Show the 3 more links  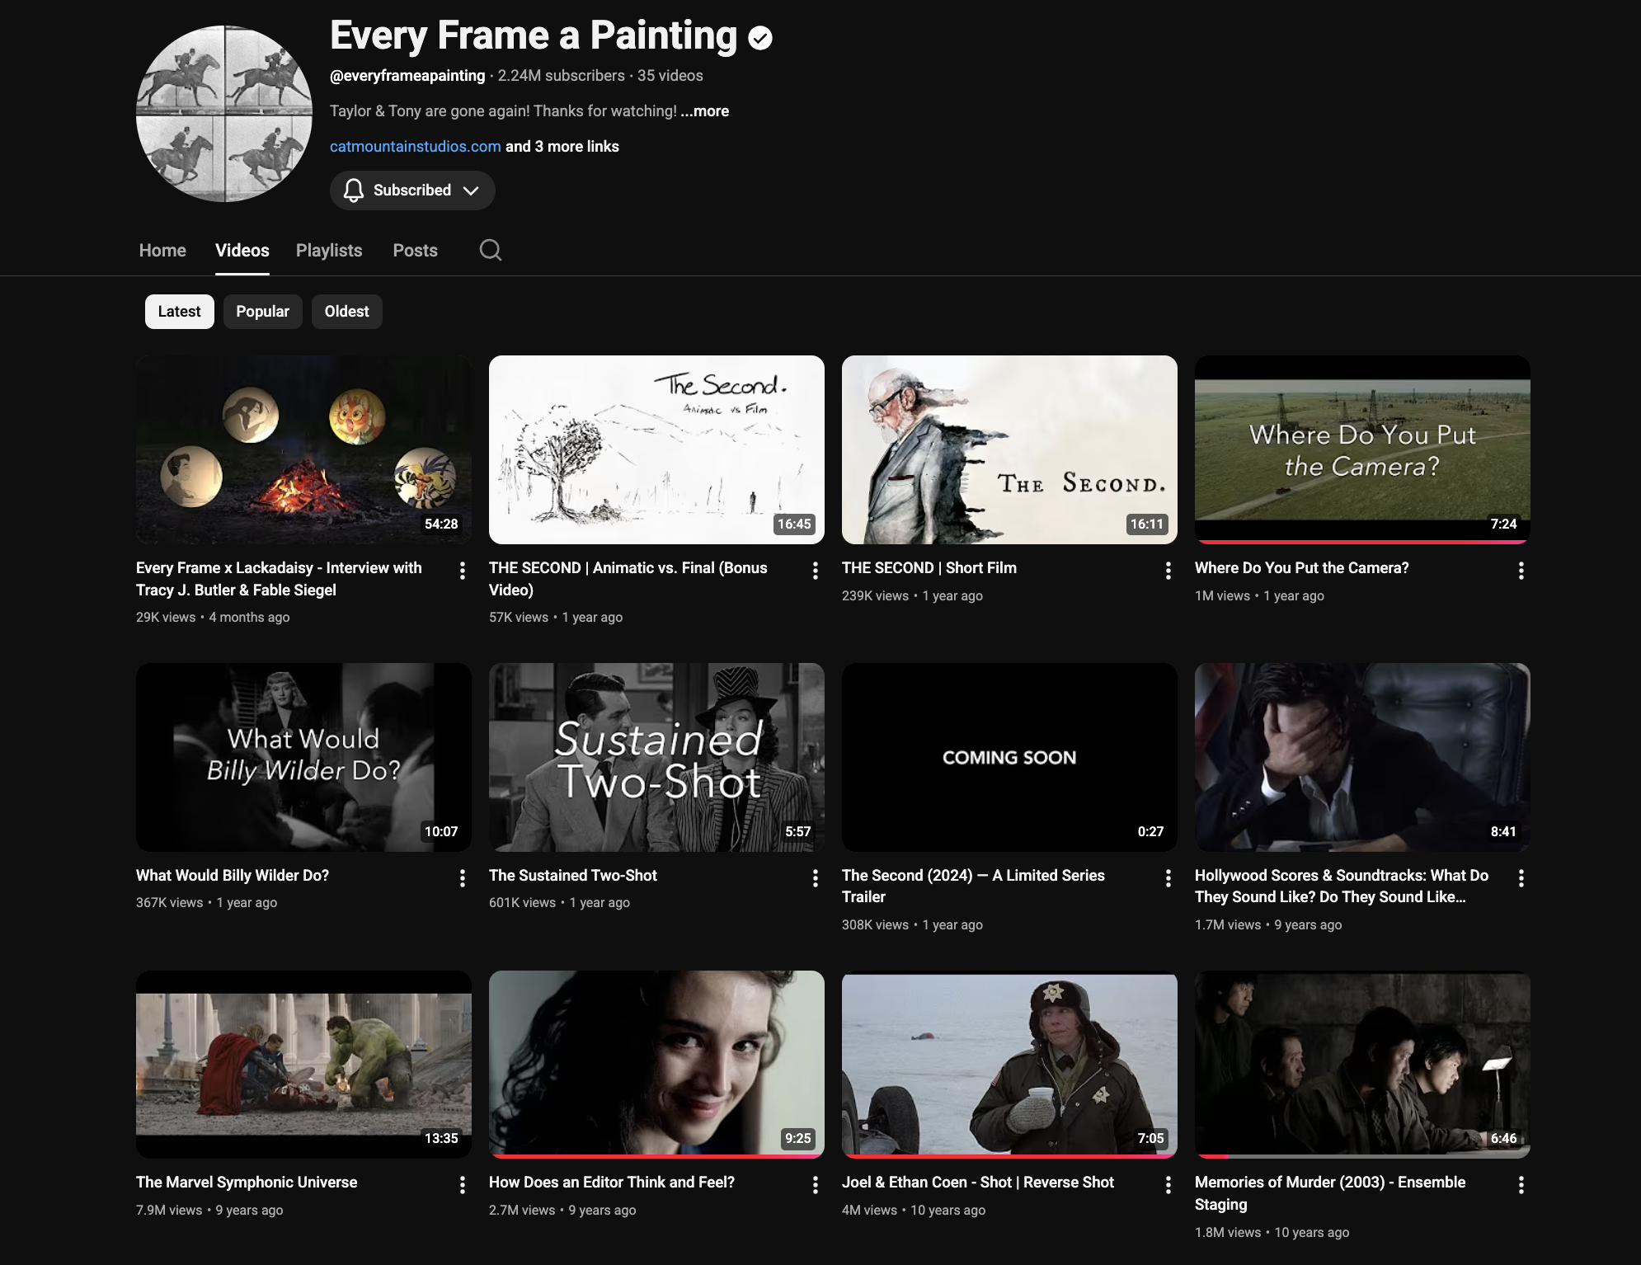coord(562,147)
